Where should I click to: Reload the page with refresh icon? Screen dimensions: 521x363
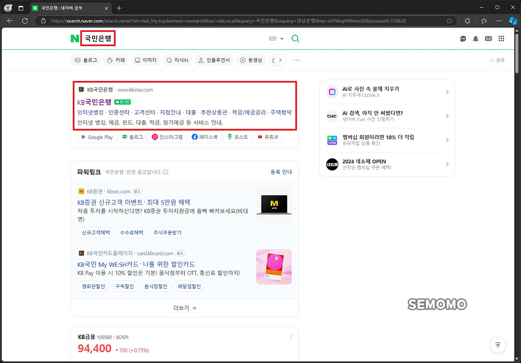pyautogui.click(x=25, y=21)
